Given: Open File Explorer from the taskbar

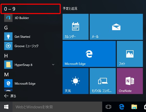Looking at the screenshot, I should (x=134, y=107).
